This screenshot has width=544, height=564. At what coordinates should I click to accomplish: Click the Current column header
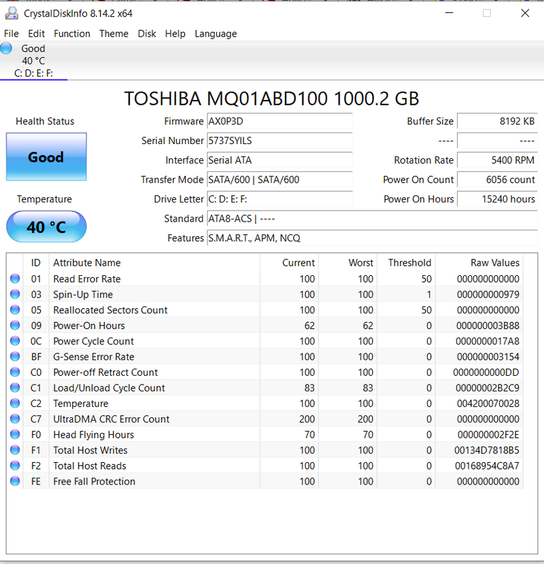(x=289, y=263)
